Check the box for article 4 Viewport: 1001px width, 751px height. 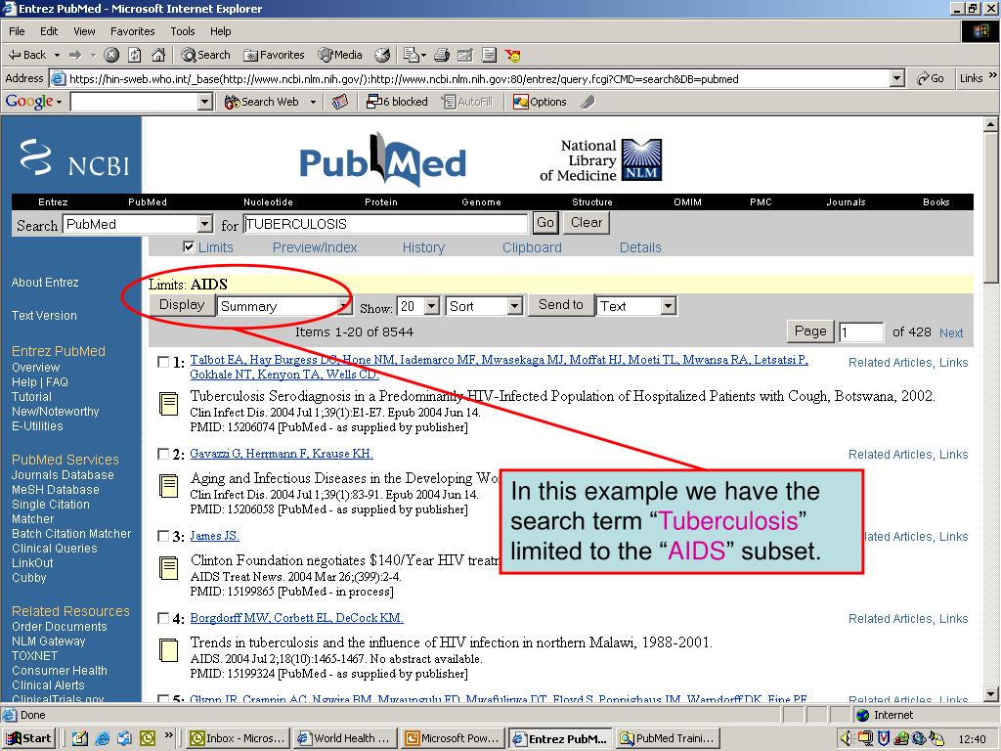[163, 618]
